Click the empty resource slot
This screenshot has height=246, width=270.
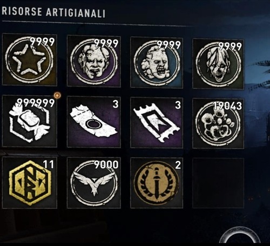[x=218, y=183]
